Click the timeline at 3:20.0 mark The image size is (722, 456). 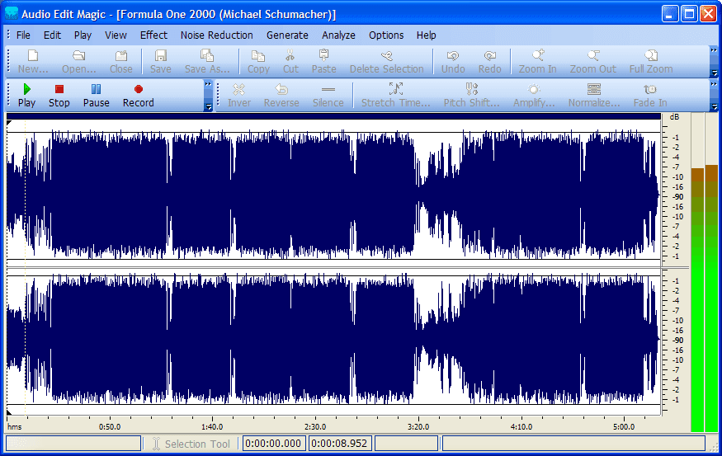pyautogui.click(x=418, y=426)
